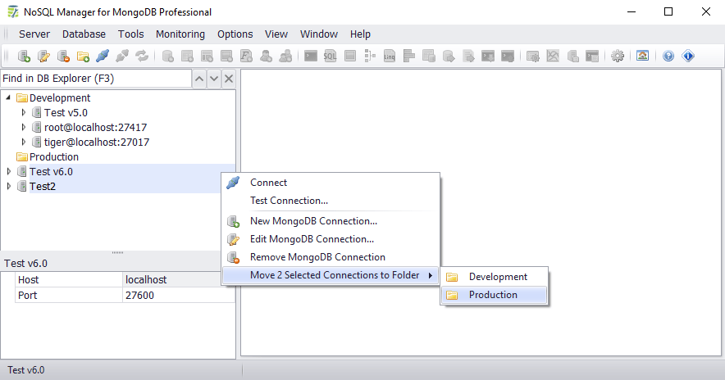Open the Monitoring menu

pos(180,34)
